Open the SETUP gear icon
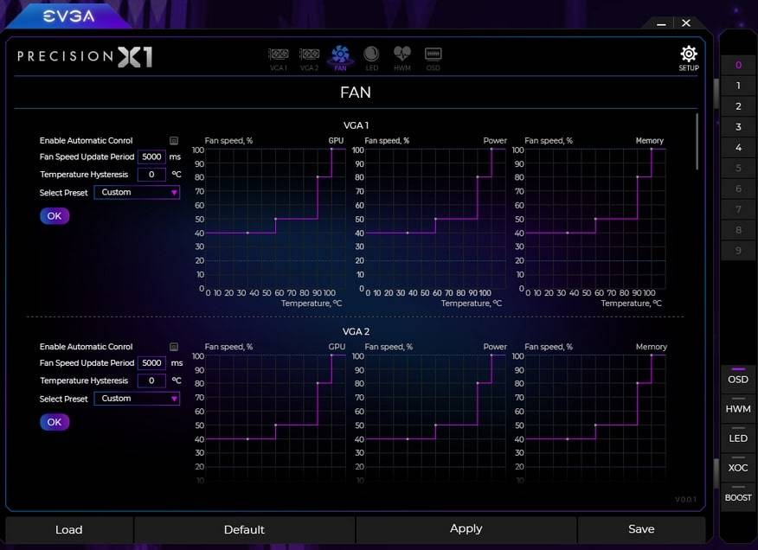Viewport: 758px width, 550px height. tap(688, 57)
